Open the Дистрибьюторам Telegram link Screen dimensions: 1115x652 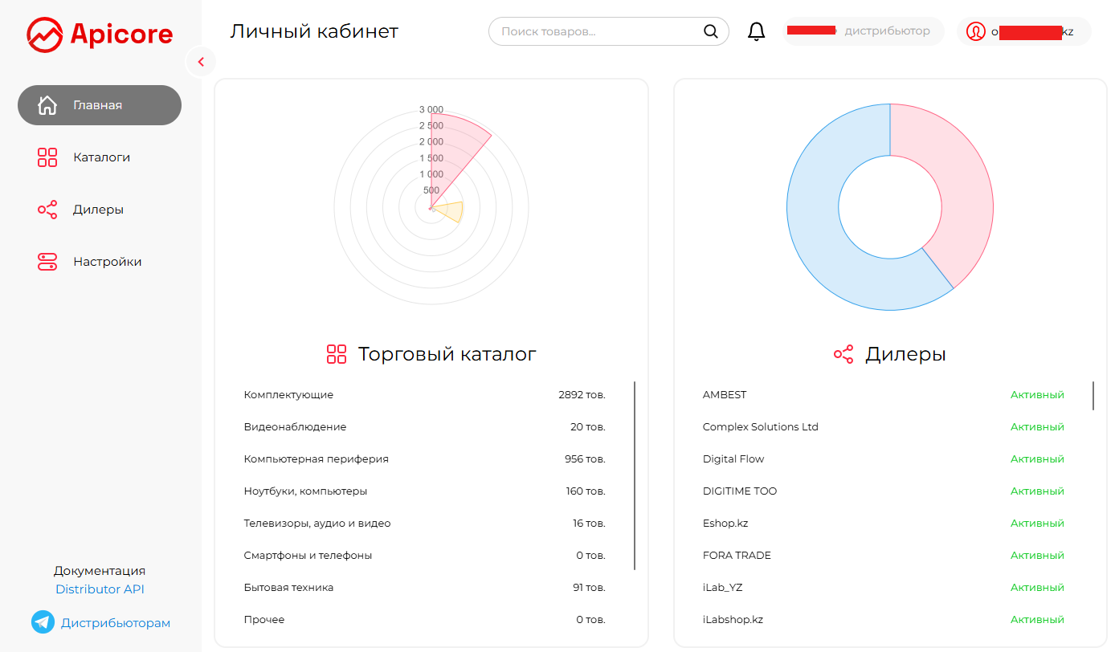pos(116,623)
